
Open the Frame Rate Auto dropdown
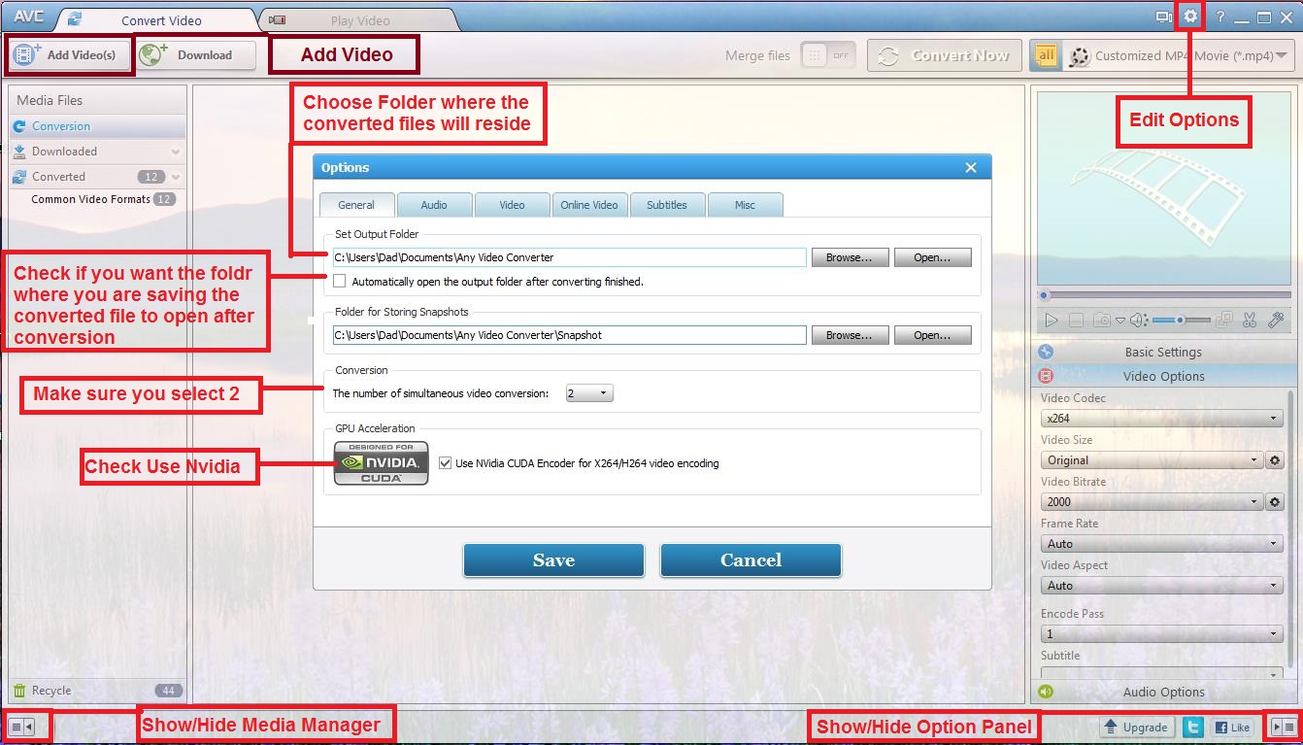[1161, 544]
